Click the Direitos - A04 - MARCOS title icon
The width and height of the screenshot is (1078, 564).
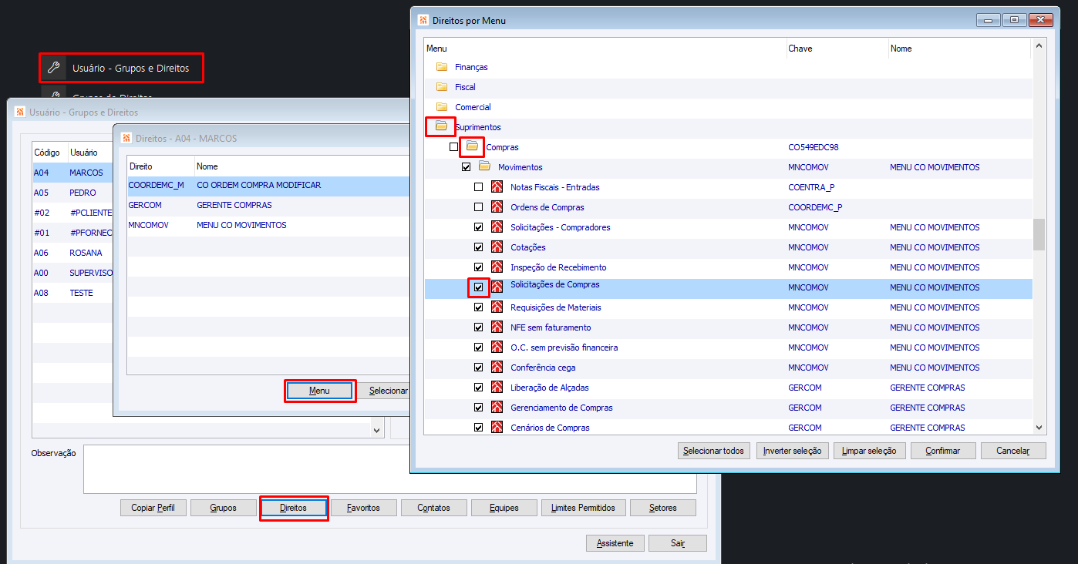126,138
